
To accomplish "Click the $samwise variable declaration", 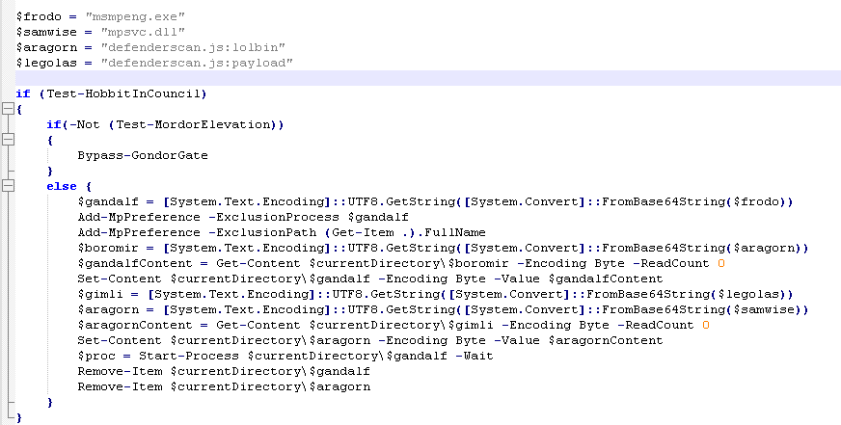I will (x=46, y=32).
